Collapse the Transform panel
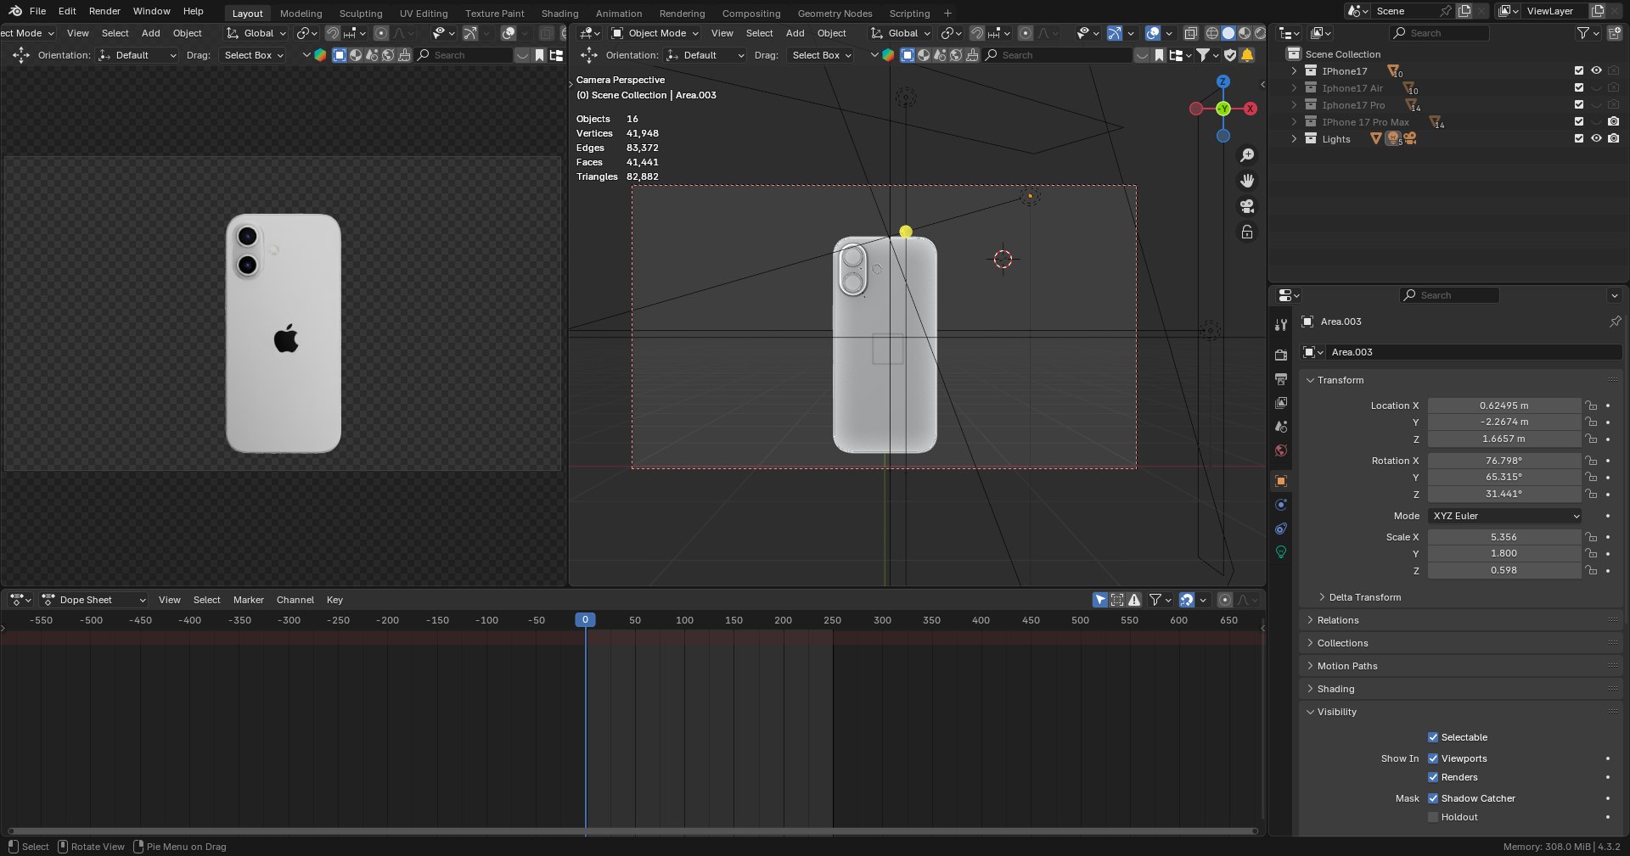The image size is (1630, 856). tap(1341, 380)
